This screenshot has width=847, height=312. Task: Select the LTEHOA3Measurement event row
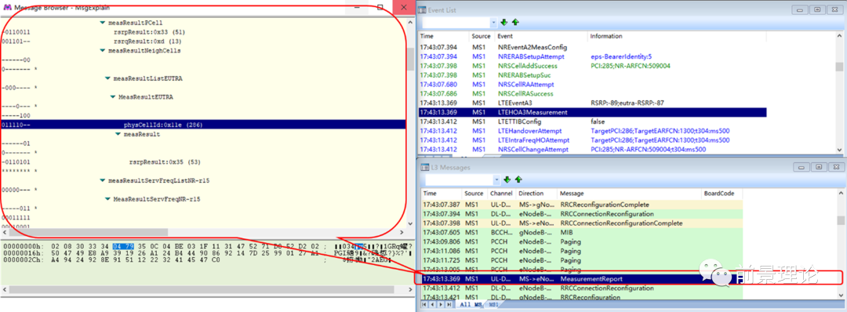point(593,112)
